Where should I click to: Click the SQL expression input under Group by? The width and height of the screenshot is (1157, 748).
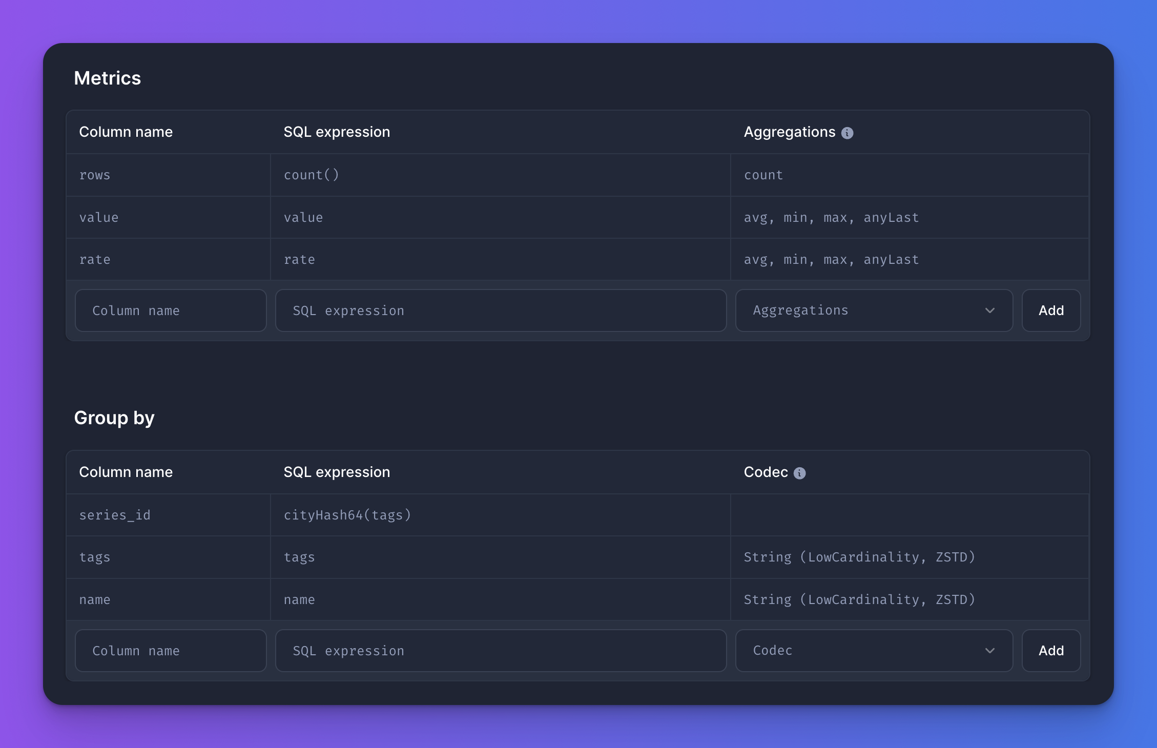point(501,651)
